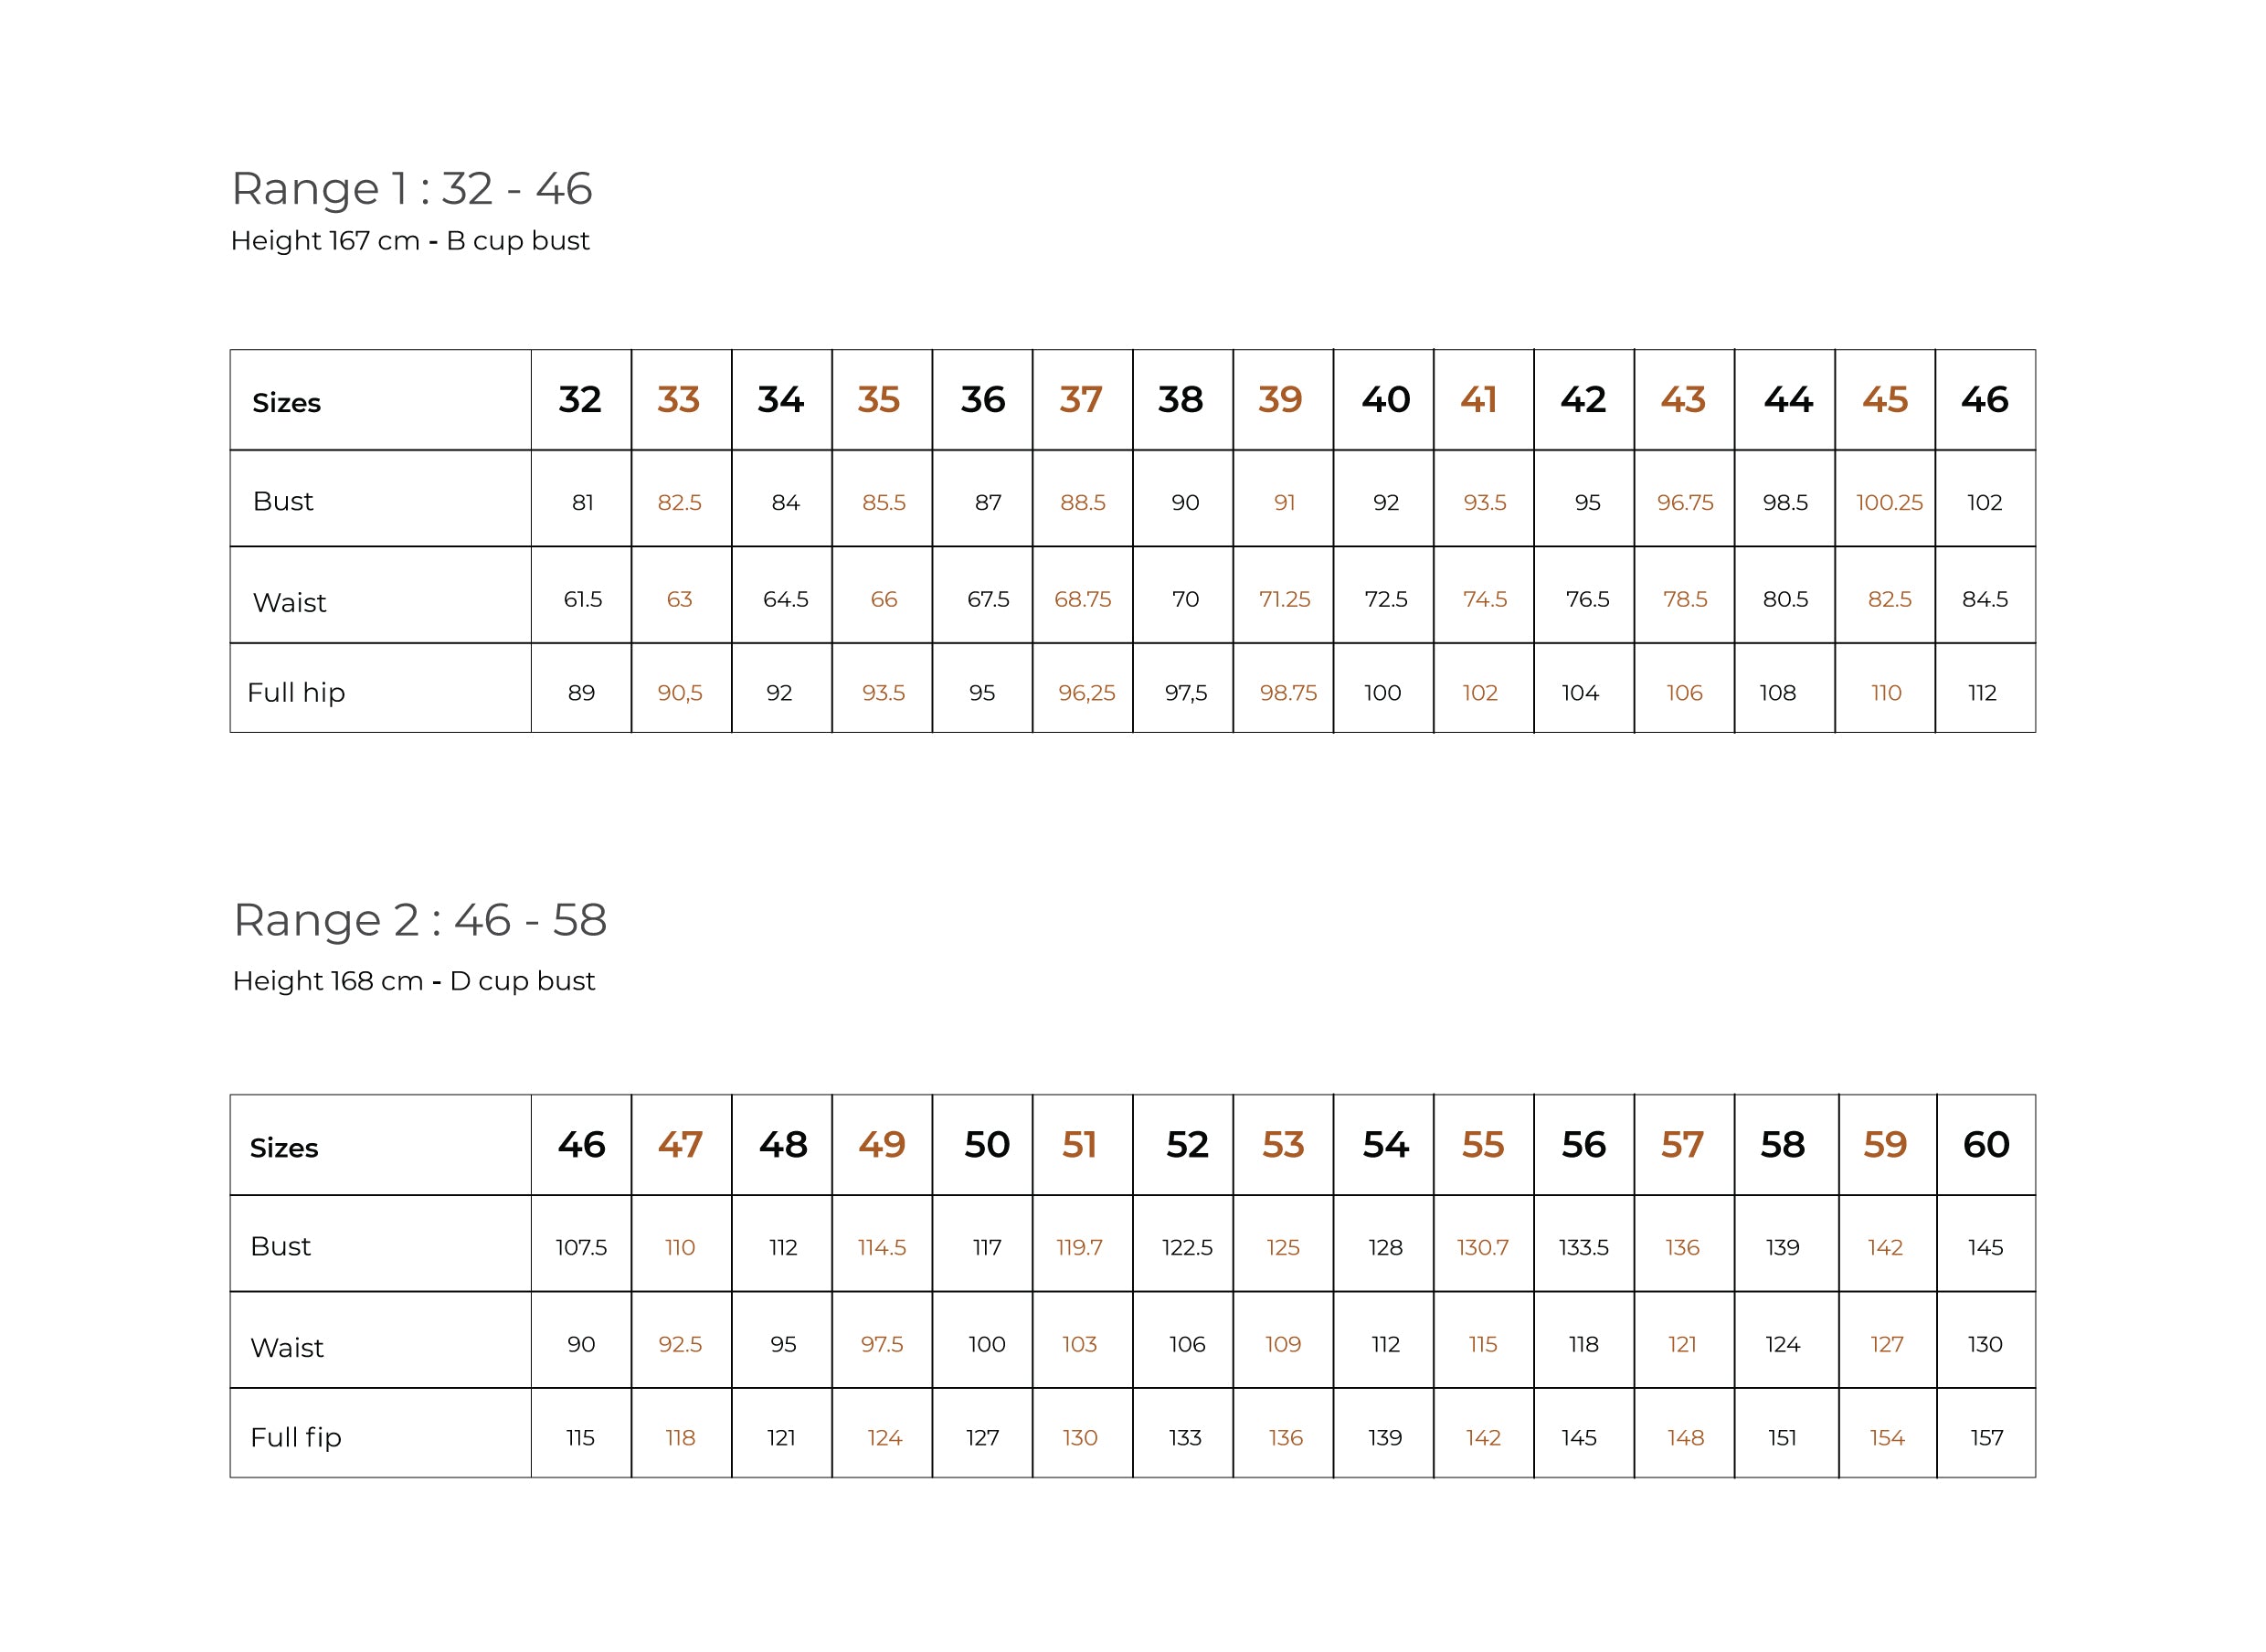Click the 157 full hip value

pyautogui.click(x=1986, y=1438)
